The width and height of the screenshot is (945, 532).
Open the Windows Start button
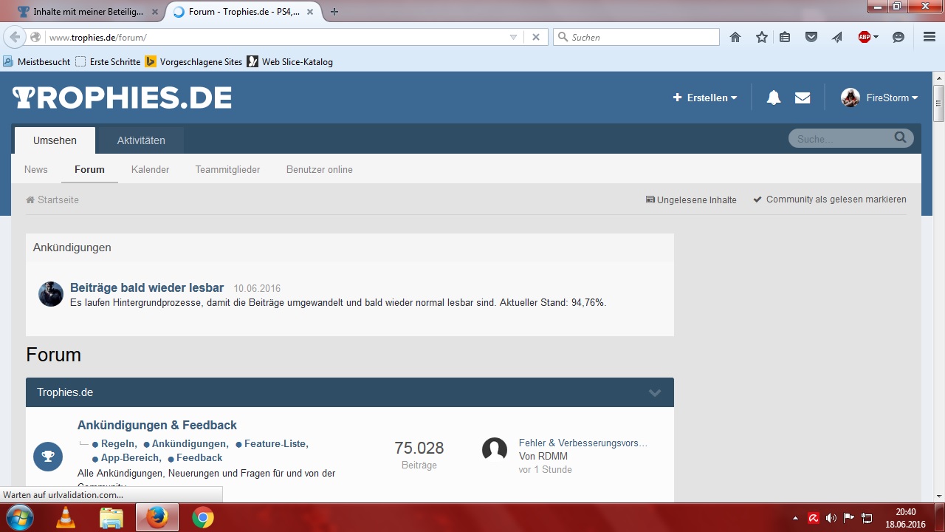point(18,517)
